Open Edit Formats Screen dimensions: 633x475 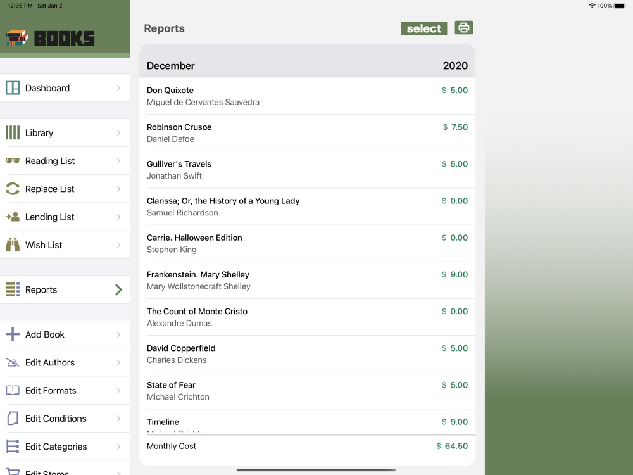[65, 390]
